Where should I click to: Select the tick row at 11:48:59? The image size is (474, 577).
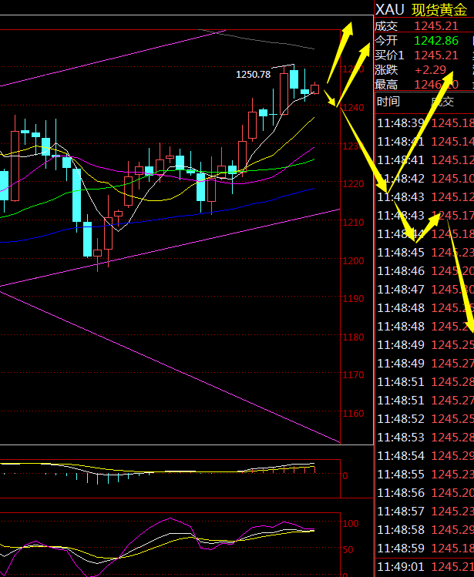point(425,548)
